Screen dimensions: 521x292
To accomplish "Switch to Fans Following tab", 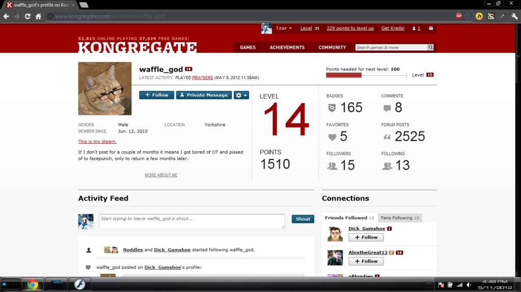I will pos(400,218).
